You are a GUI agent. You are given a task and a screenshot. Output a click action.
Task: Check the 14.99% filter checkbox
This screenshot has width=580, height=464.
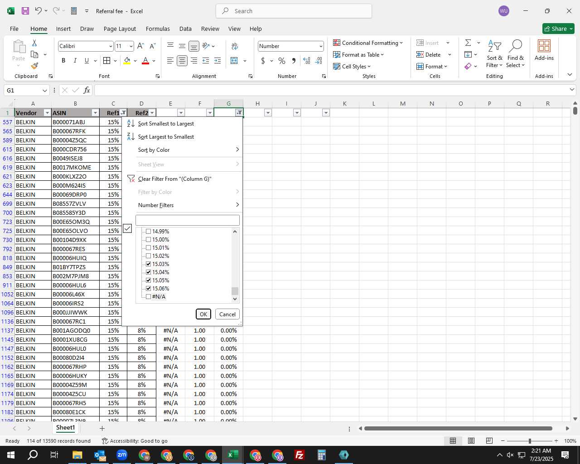[148, 232]
